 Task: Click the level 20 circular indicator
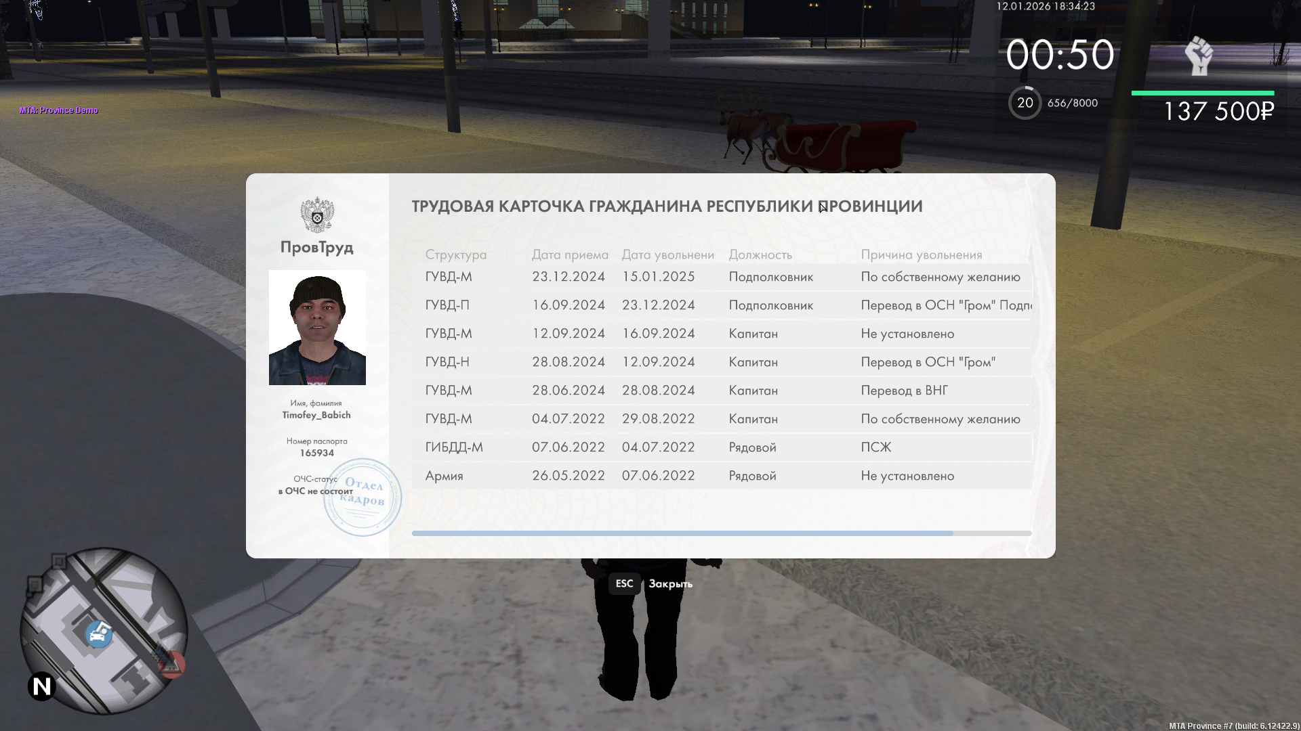(x=1025, y=103)
